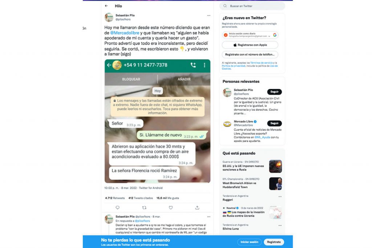
Task: Open more options for the Silvina Luna trend
Action: coord(280,225)
